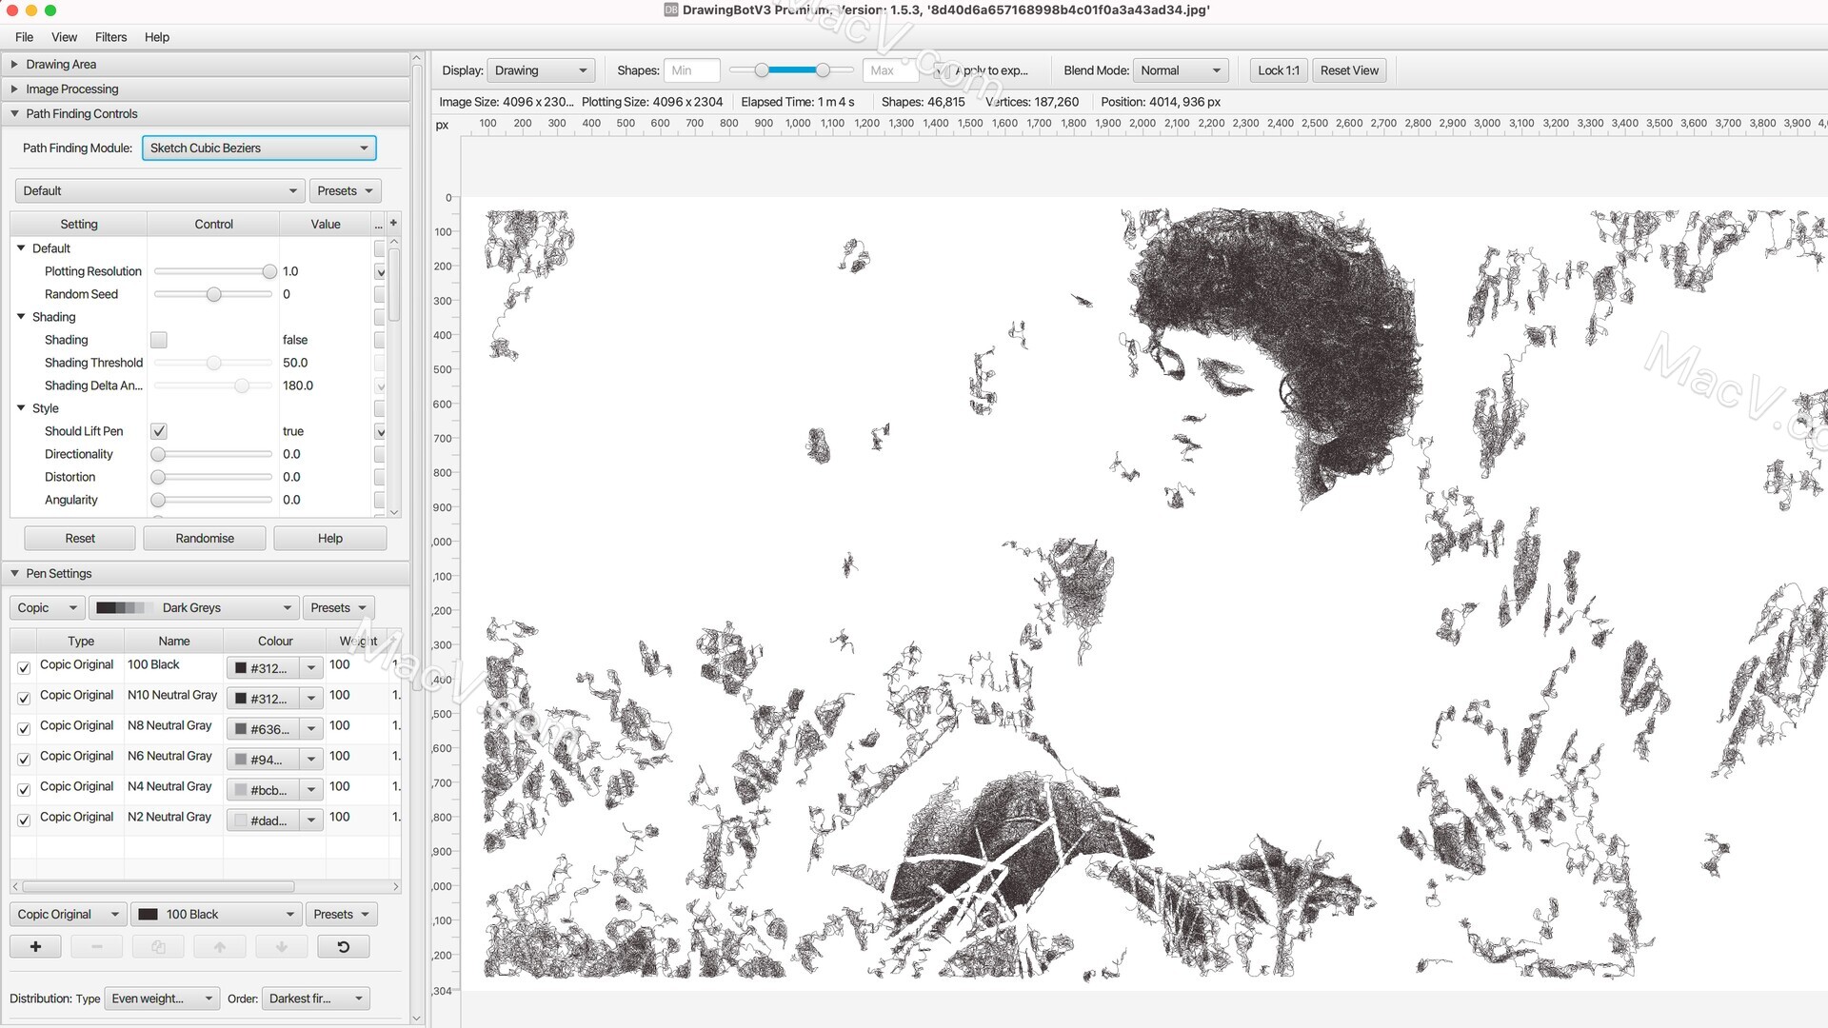Click the Help menu item
Screen dimensions: 1828x1028
[x=157, y=36]
